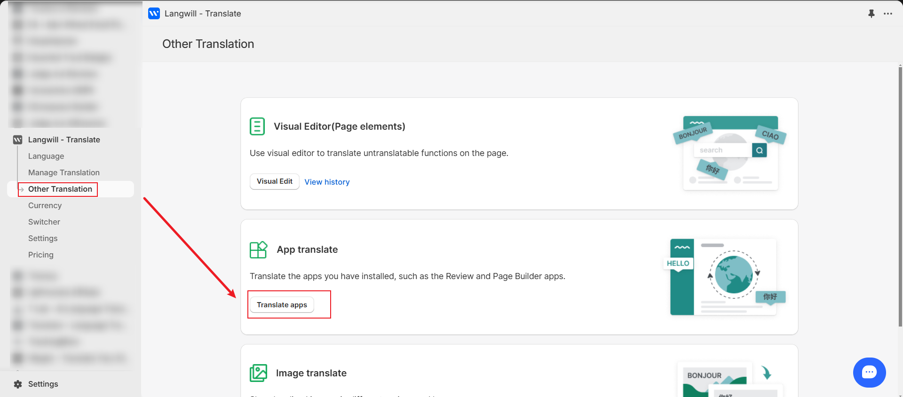This screenshot has width=903, height=397.
Task: Click the page vertical scrollbar
Action: click(x=900, y=196)
